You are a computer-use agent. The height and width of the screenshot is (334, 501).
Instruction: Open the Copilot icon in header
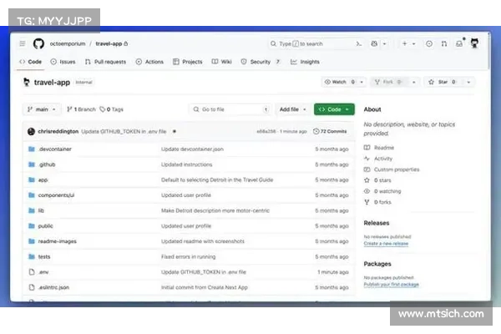point(374,43)
